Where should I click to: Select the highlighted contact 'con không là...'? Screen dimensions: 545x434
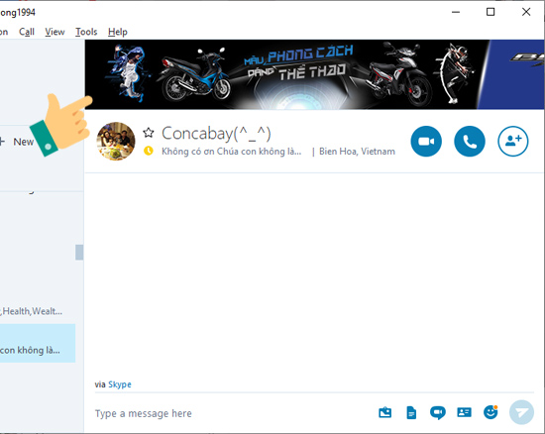tap(38, 343)
